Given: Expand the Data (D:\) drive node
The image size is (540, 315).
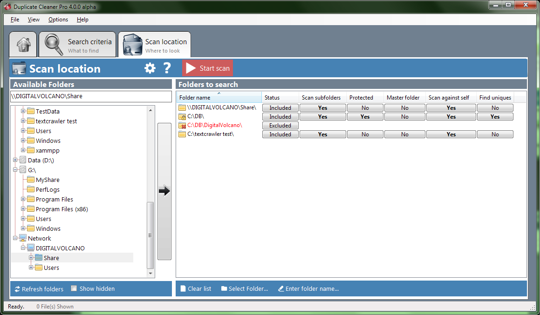Looking at the screenshot, I should point(15,160).
